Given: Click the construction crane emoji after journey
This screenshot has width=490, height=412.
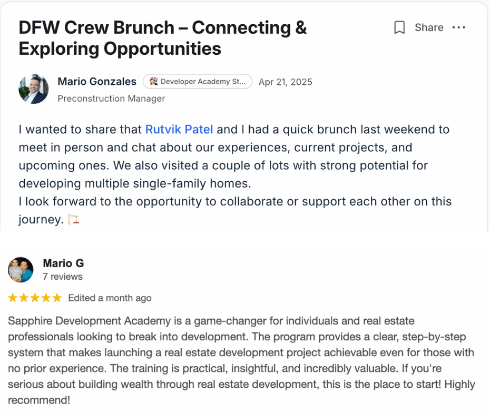Looking at the screenshot, I should click(73, 219).
